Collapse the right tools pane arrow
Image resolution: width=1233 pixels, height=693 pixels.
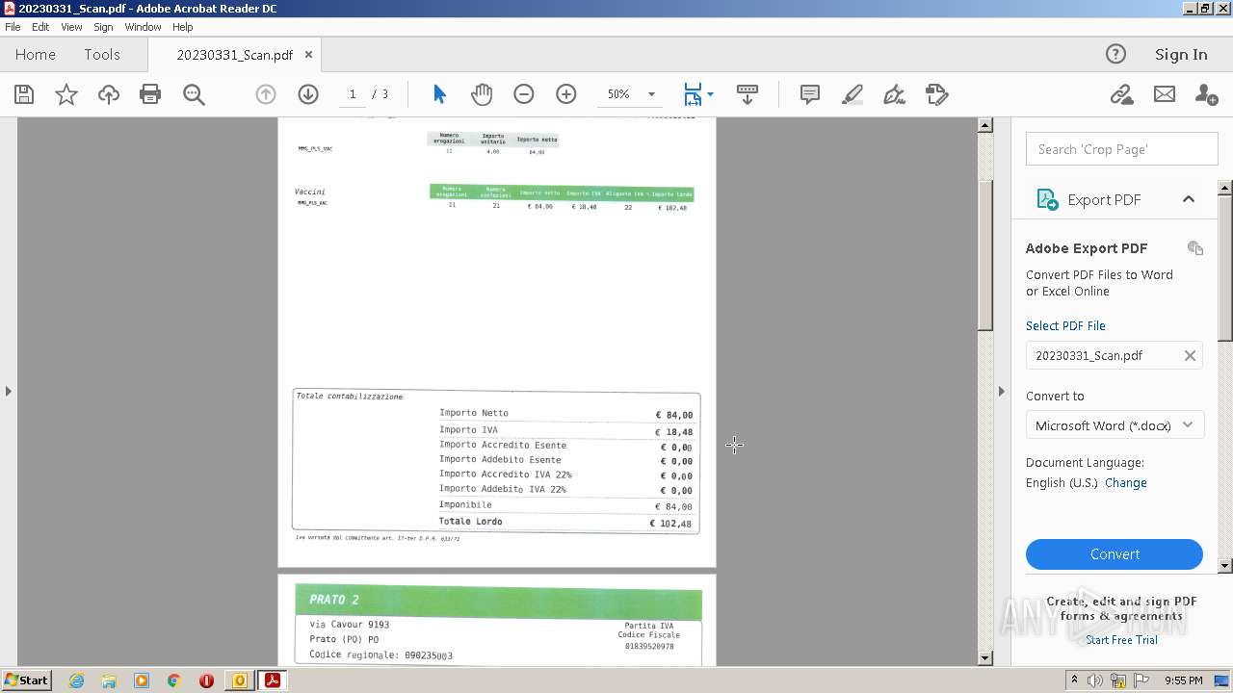coord(1001,391)
